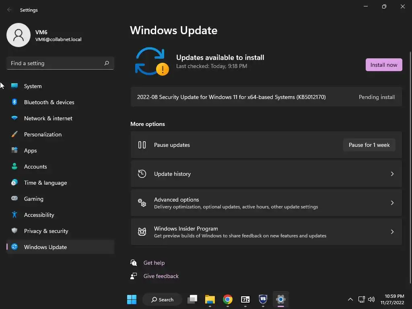The height and width of the screenshot is (309, 412).
Task: Open the Give feedback link
Action: pyautogui.click(x=161, y=276)
